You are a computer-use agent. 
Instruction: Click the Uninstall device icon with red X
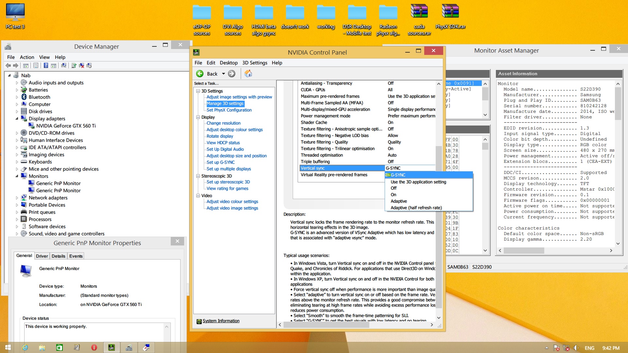click(81, 66)
